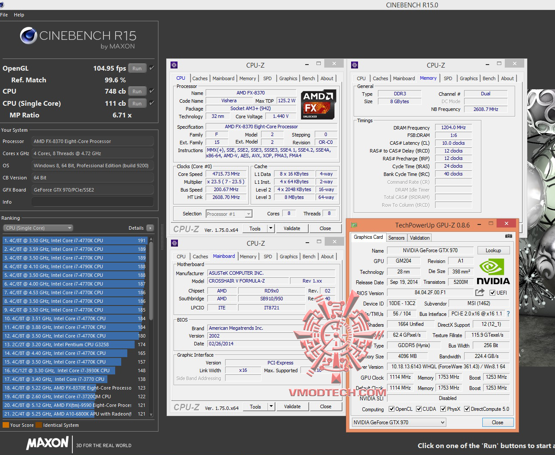Click Close at the bottom of the CPU-Z processor window
The image size is (555, 455).
(x=325, y=228)
